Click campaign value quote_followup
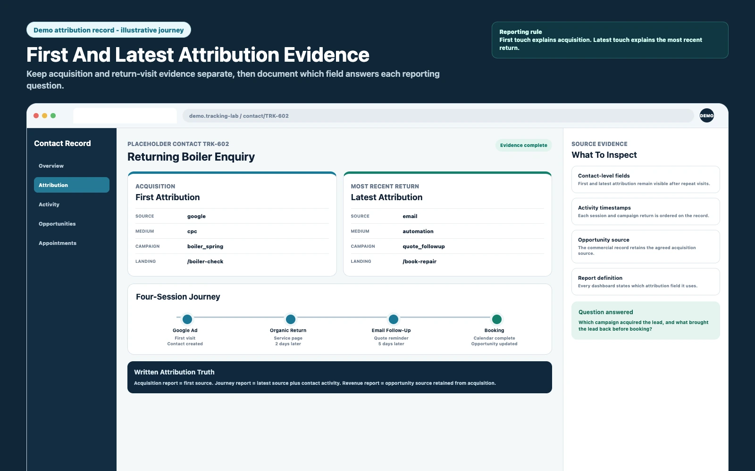 pos(423,246)
